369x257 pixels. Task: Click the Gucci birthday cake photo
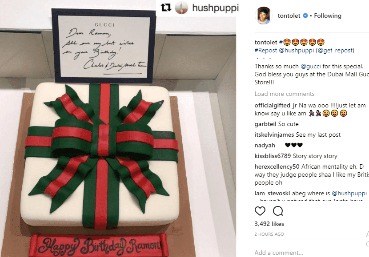point(118,129)
